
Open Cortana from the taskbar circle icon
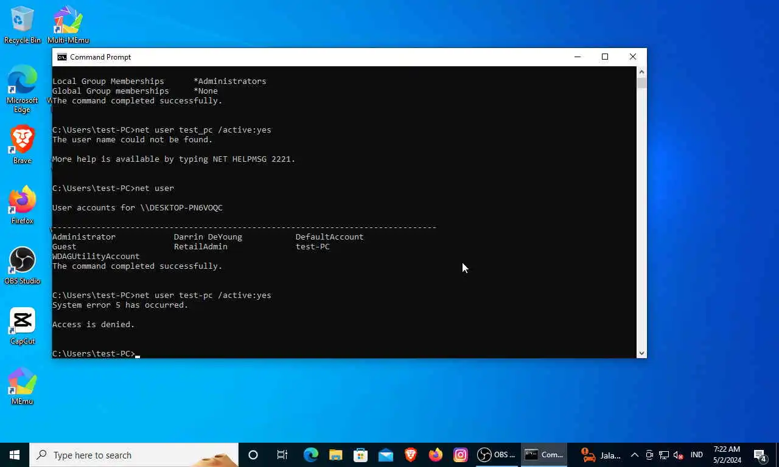point(253,455)
